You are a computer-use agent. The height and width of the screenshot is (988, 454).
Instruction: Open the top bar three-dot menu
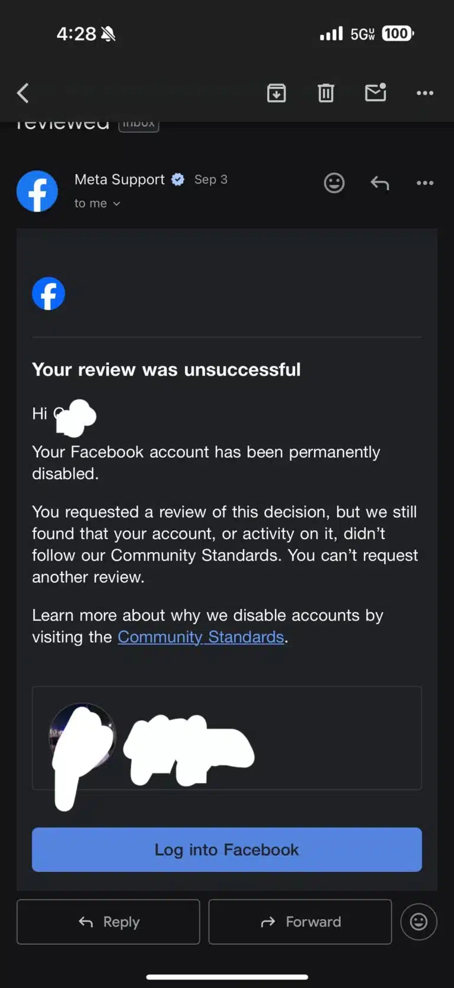coord(424,93)
